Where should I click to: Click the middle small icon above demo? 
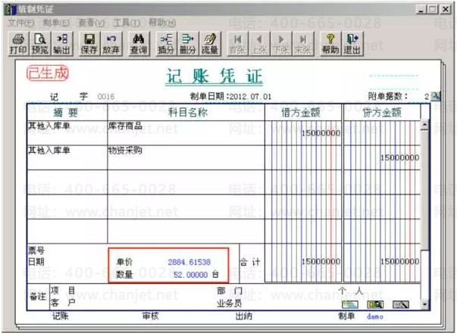tap(375, 304)
